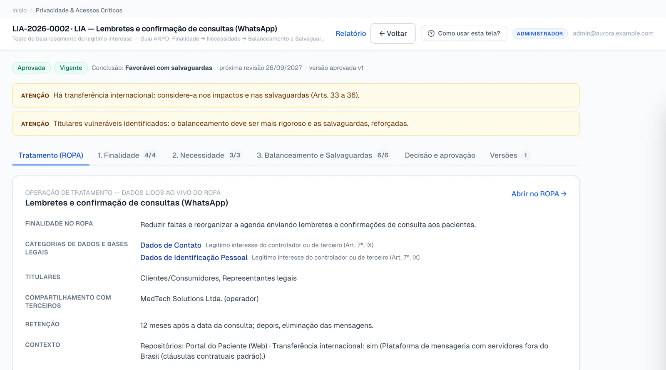Open the 2. Necessidade tab

coord(206,155)
